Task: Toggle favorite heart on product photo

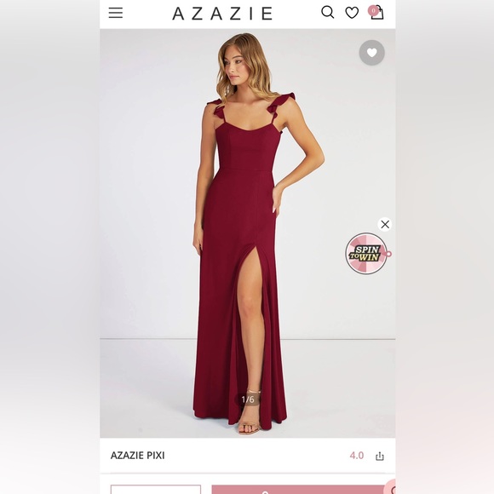Action: 371,53
